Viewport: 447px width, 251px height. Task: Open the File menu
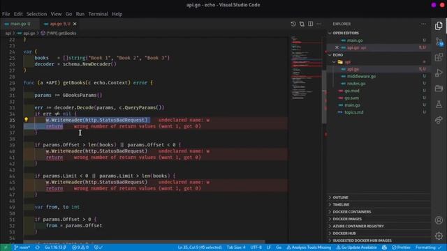(6, 14)
